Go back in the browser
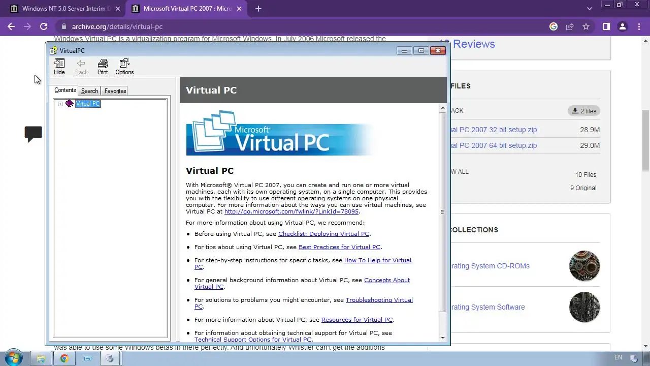650x366 pixels. click(11, 26)
